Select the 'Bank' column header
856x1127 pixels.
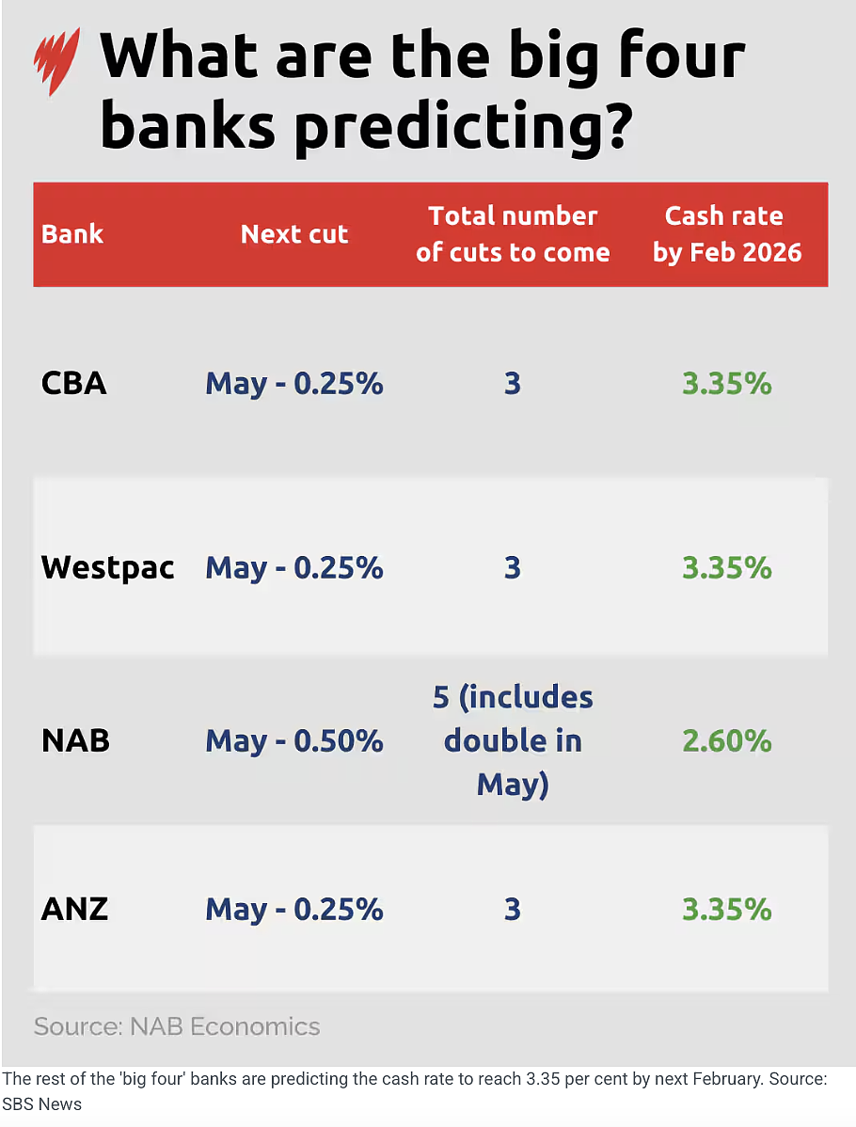pyautogui.click(x=72, y=234)
